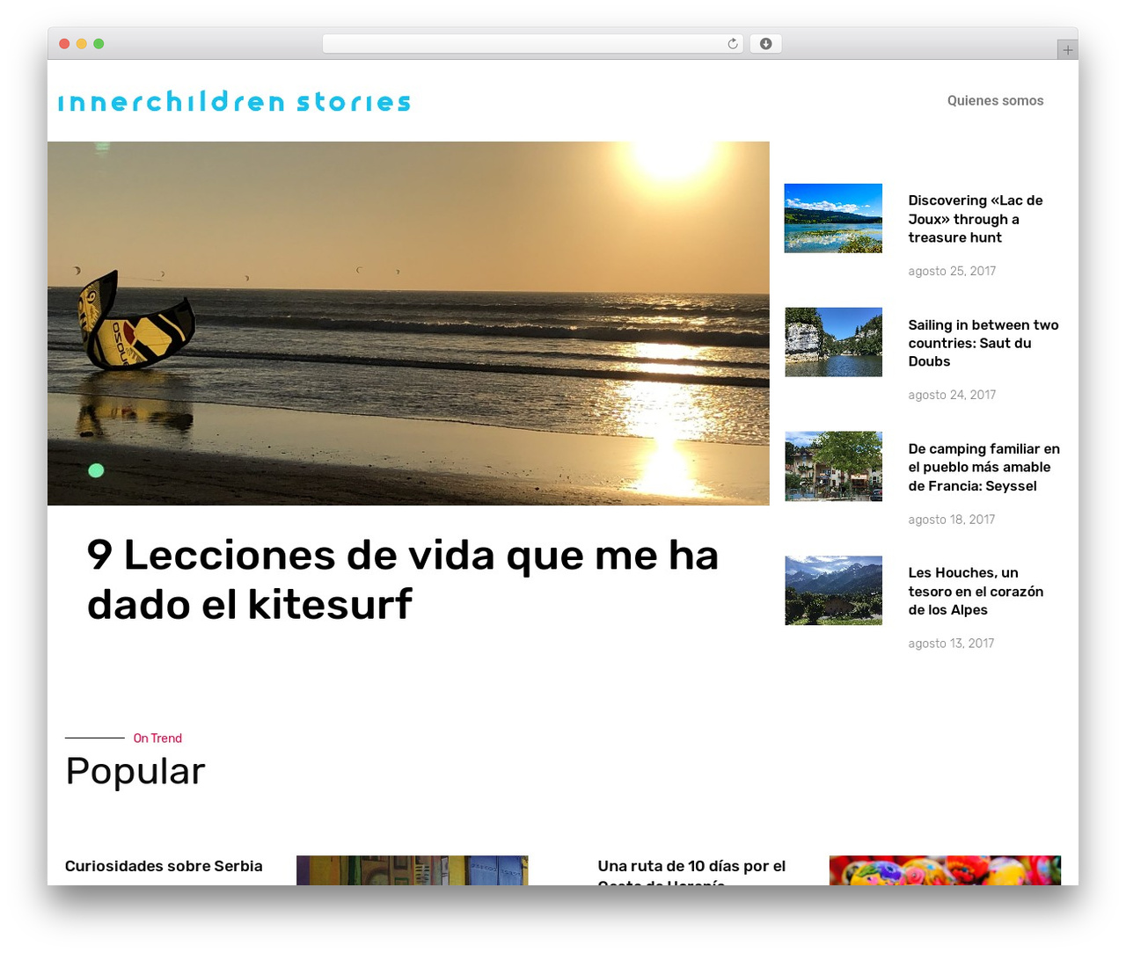
Task: Open Saut du Doubs thumbnail image
Action: click(833, 342)
